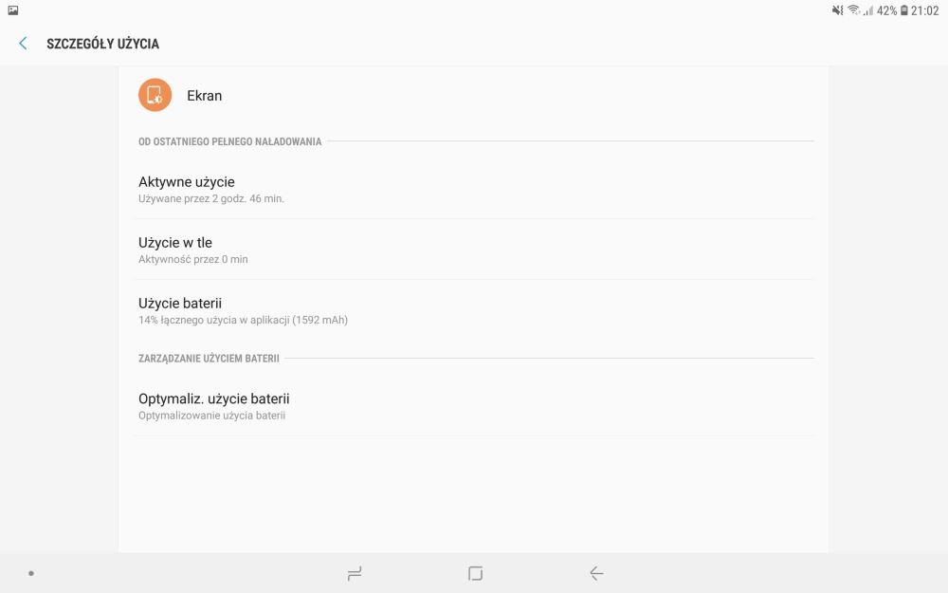The width and height of the screenshot is (948, 593).
Task: Tap the Ekran label text
Action: (205, 96)
